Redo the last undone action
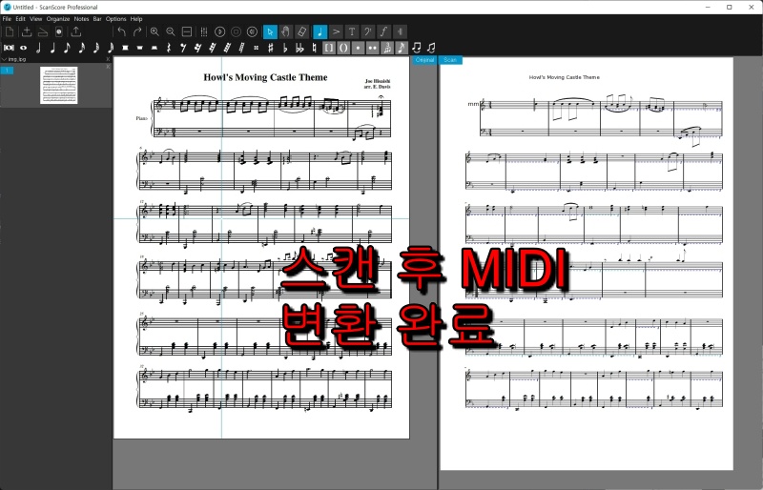The width and height of the screenshot is (763, 490). pos(137,32)
